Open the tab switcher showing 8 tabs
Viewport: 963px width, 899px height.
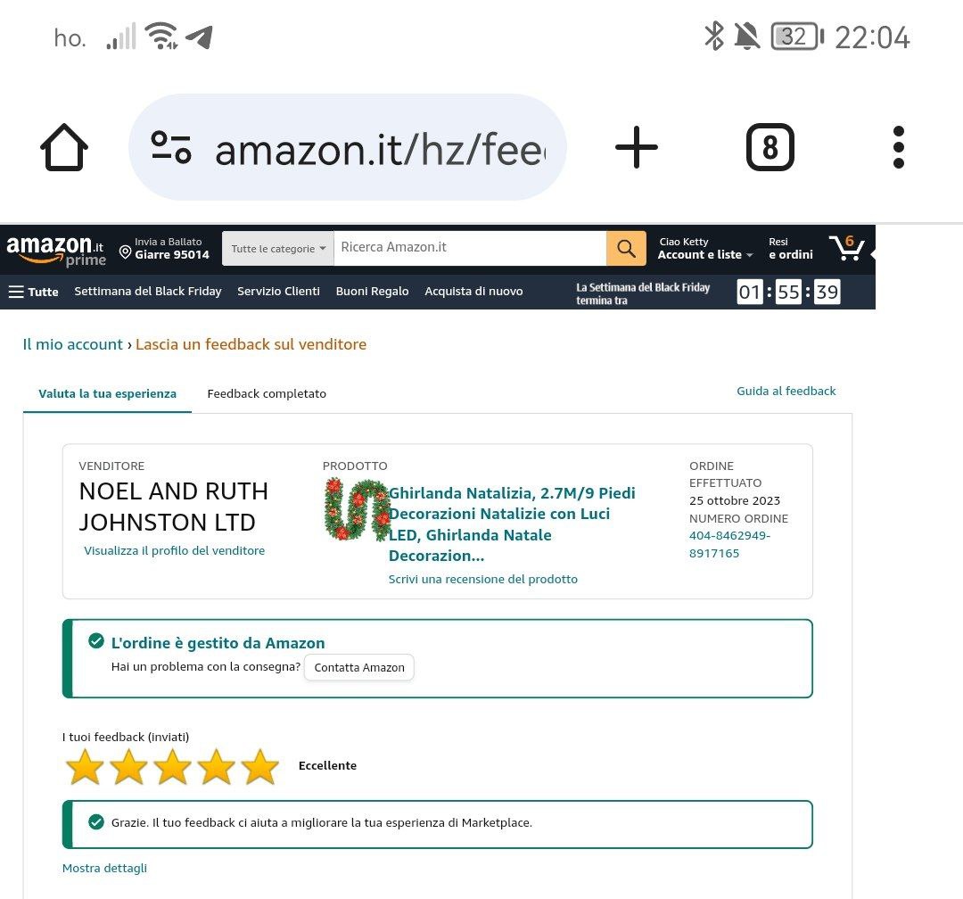coord(770,147)
